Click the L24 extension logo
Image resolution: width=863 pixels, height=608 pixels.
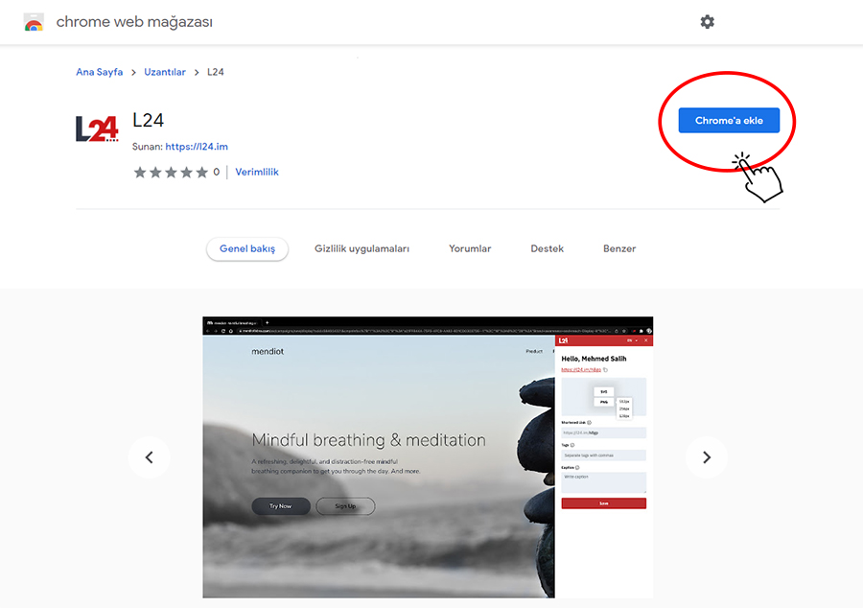click(97, 129)
